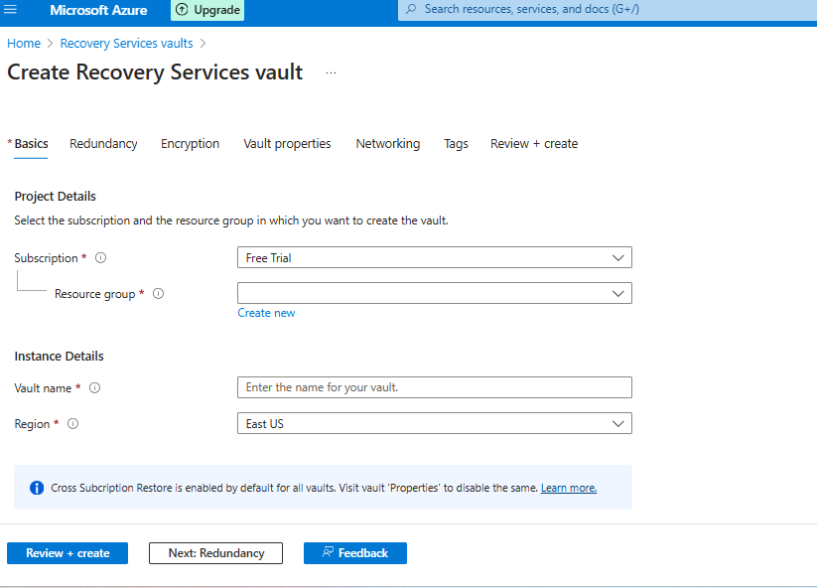Open the hamburger portal menu
817x588 pixels.
click(x=12, y=10)
